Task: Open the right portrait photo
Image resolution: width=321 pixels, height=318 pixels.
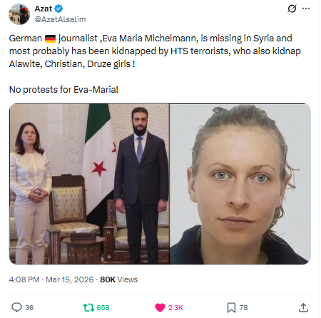Action: tap(240, 184)
